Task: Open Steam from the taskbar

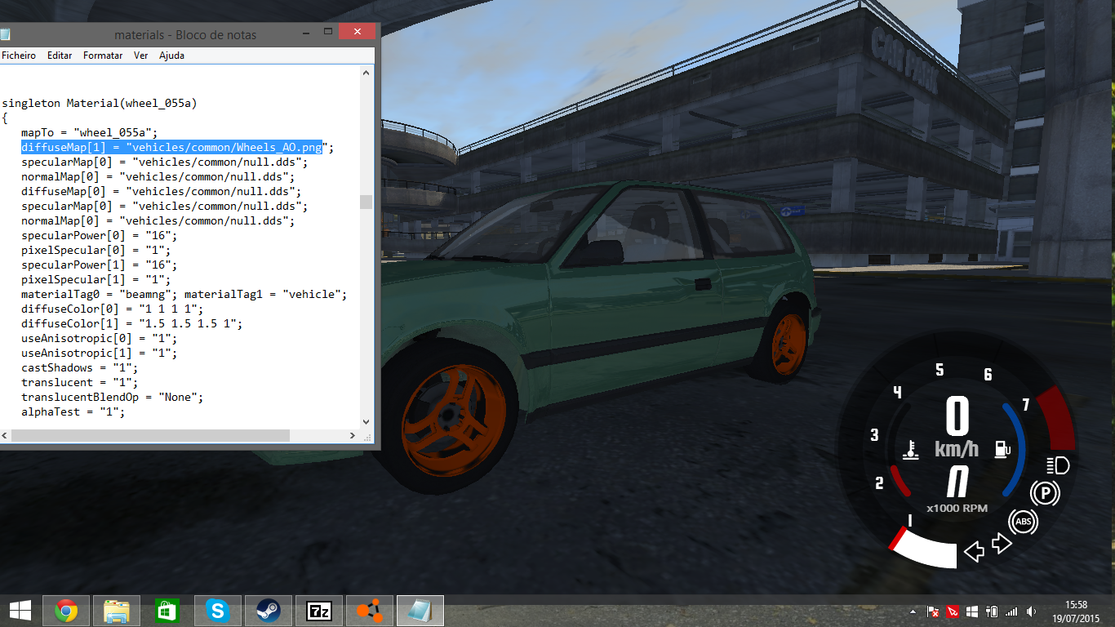Action: [268, 611]
